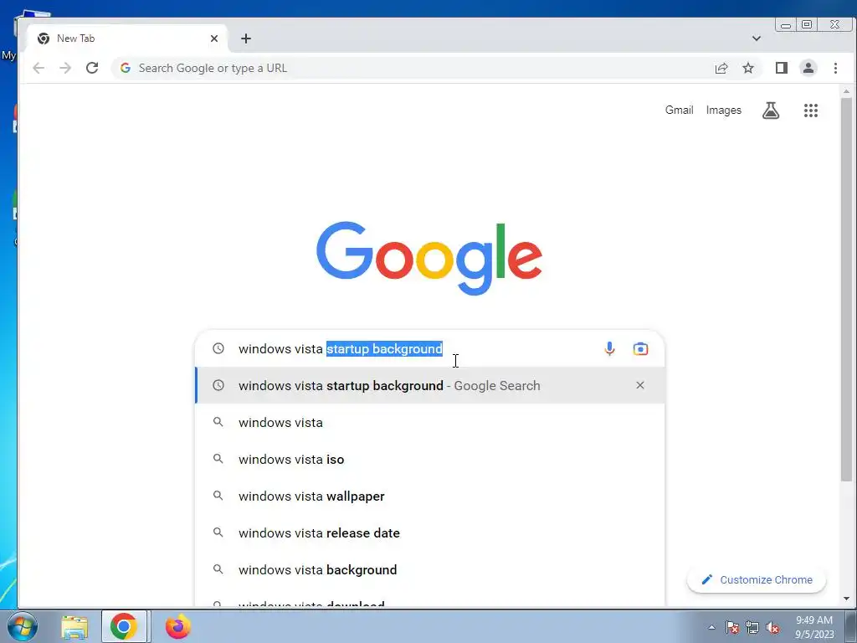Open the network tray icon
This screenshot has width=857, height=643.
click(752, 627)
